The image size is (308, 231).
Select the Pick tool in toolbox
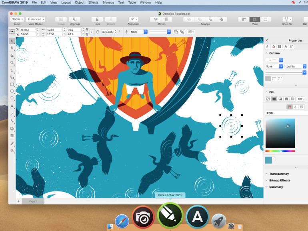tap(12, 41)
